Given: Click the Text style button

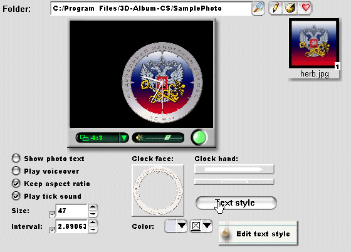Looking at the screenshot, I should 236,202.
